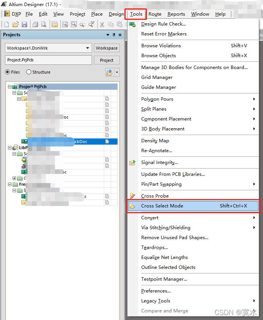Click the project options folder icon button
This screenshot has width=263, height=320.
[110, 72]
